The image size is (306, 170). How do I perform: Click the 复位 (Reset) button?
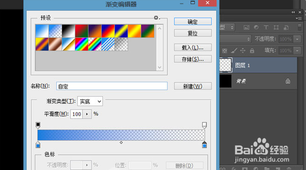pyautogui.click(x=192, y=33)
